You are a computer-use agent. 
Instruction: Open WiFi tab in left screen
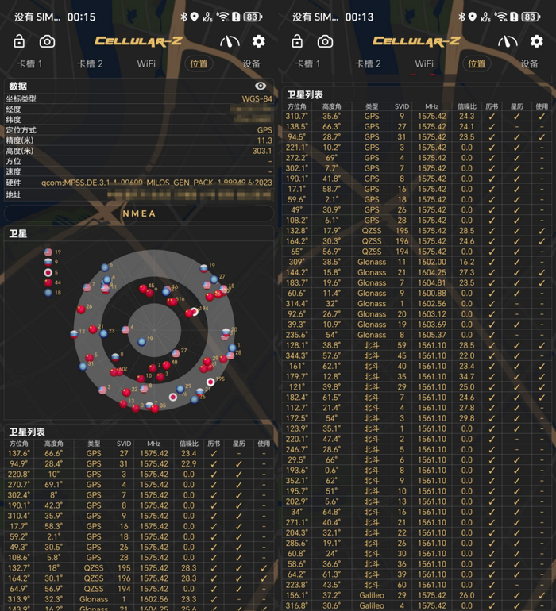pyautogui.click(x=146, y=63)
